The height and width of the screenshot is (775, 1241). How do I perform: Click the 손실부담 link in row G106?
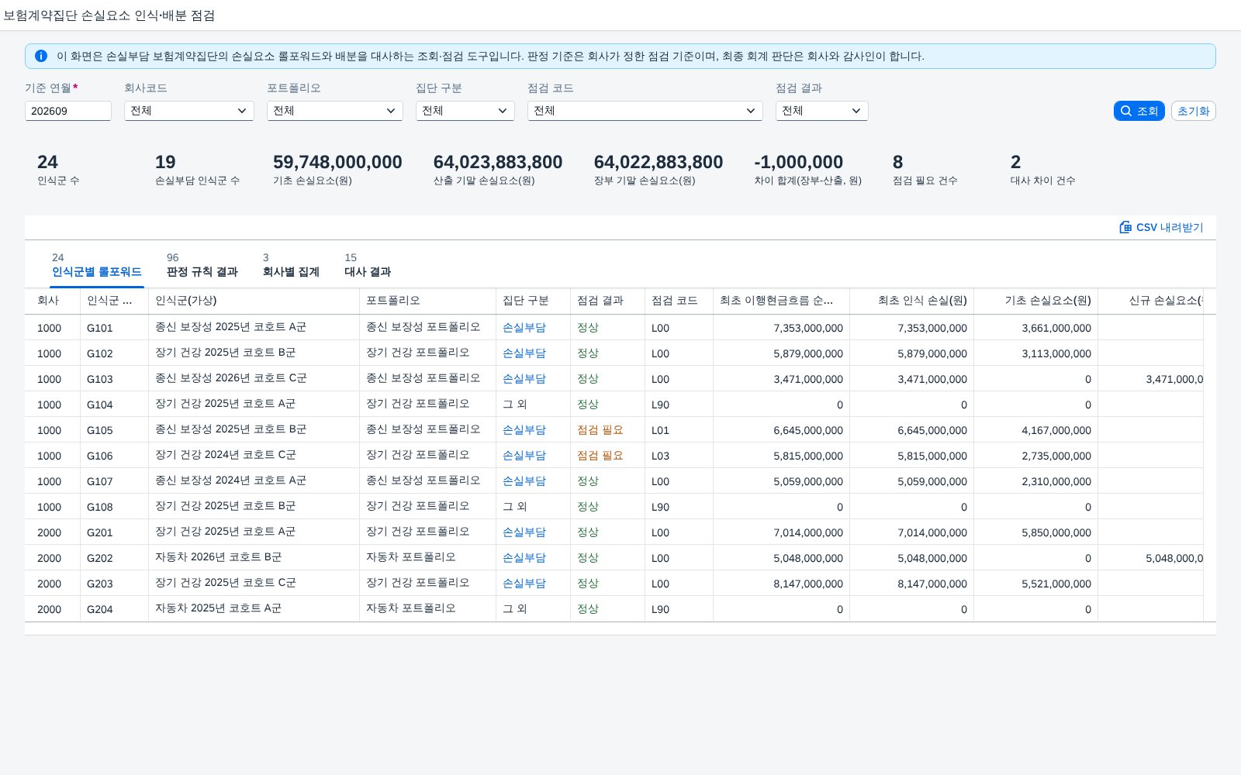524,456
